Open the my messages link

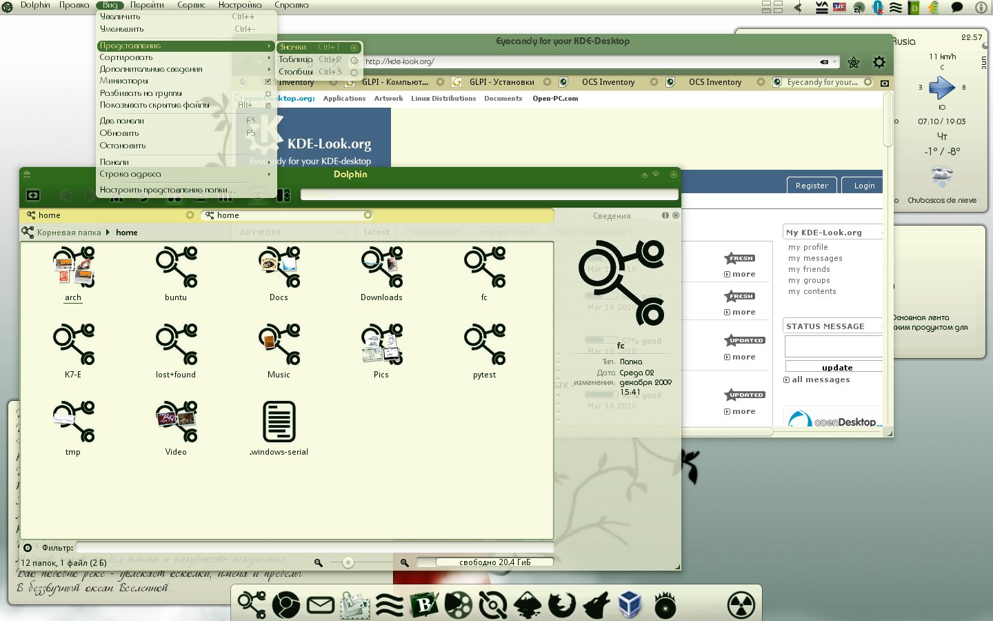coord(815,258)
